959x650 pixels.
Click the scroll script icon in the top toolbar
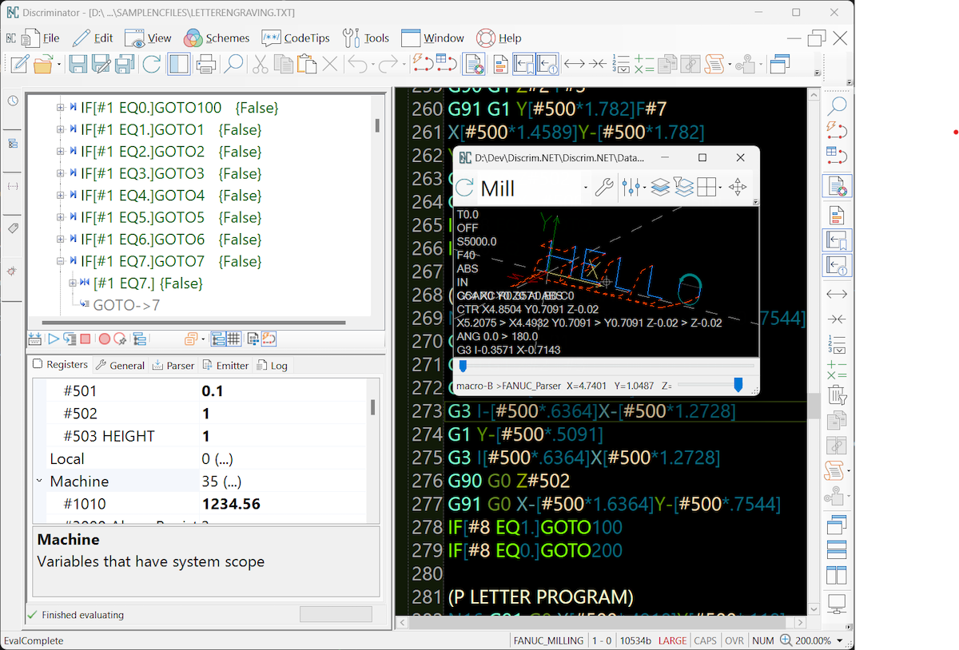[x=714, y=64]
